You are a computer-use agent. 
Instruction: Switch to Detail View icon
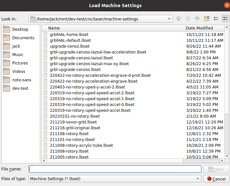click(x=225, y=19)
